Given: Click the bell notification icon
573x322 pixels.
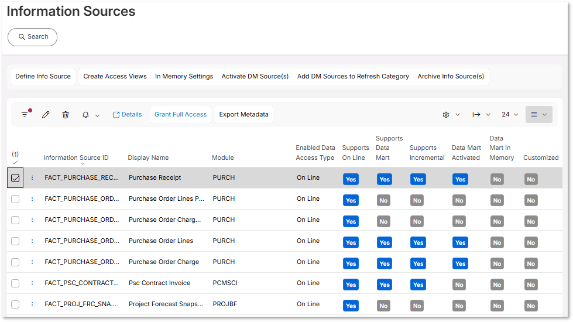Looking at the screenshot, I should point(85,115).
